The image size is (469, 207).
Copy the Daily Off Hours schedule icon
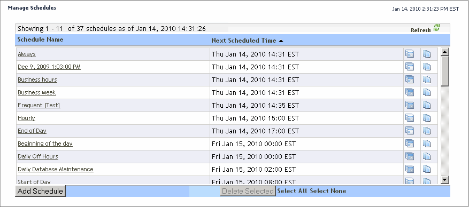click(427, 157)
